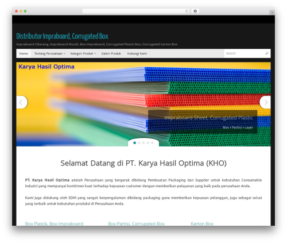Click the tagline starting Impraboard Cikarang
The height and width of the screenshot is (243, 287).
click(x=97, y=44)
